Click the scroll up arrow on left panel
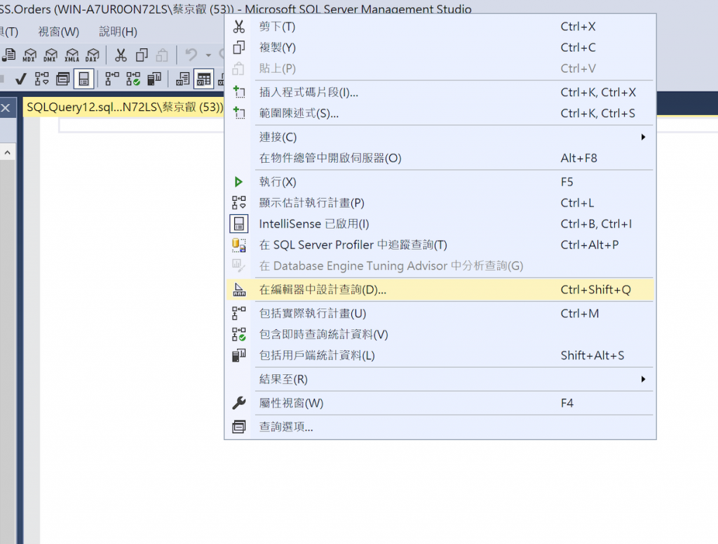 coord(7,152)
